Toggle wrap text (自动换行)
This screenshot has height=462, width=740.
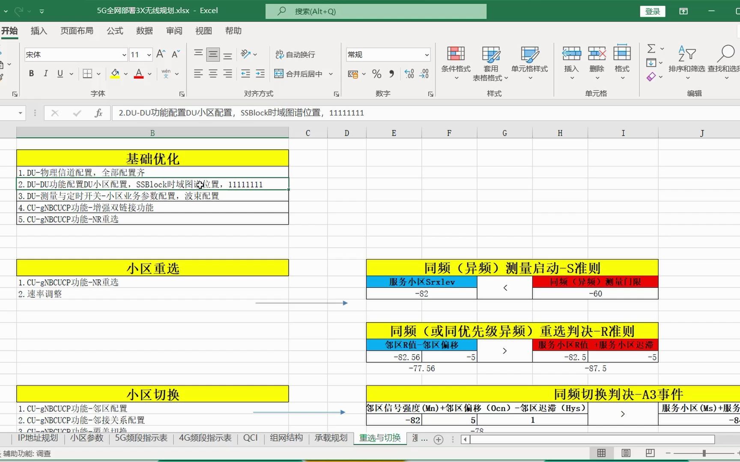295,54
